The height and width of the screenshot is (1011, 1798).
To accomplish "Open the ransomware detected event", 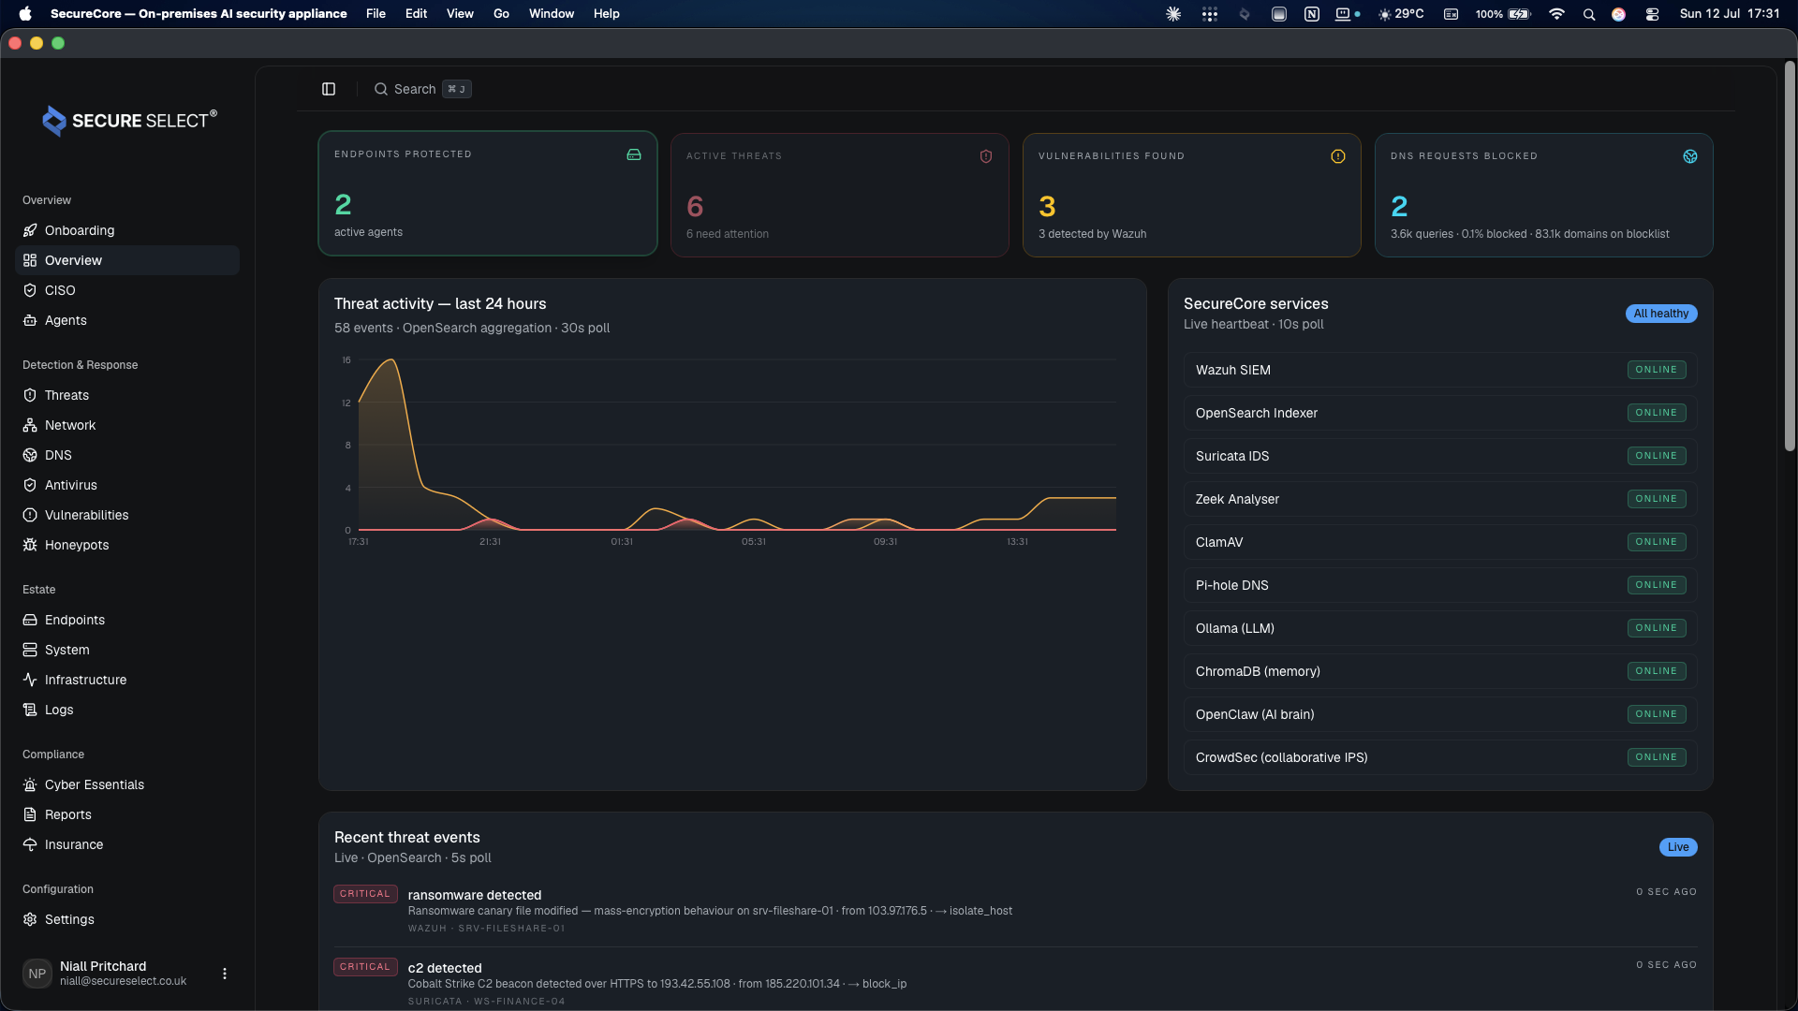I will 1015,910.
